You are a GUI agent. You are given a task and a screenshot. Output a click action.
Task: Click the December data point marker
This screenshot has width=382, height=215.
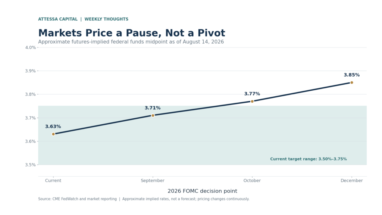[351, 82]
